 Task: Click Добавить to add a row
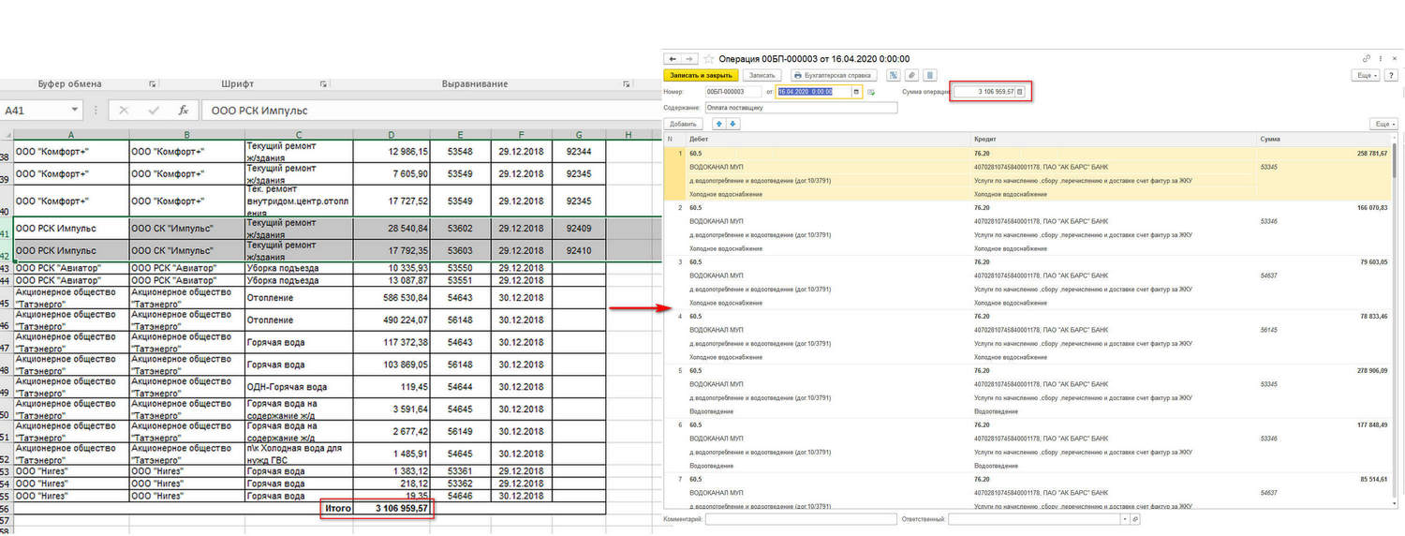click(x=683, y=124)
